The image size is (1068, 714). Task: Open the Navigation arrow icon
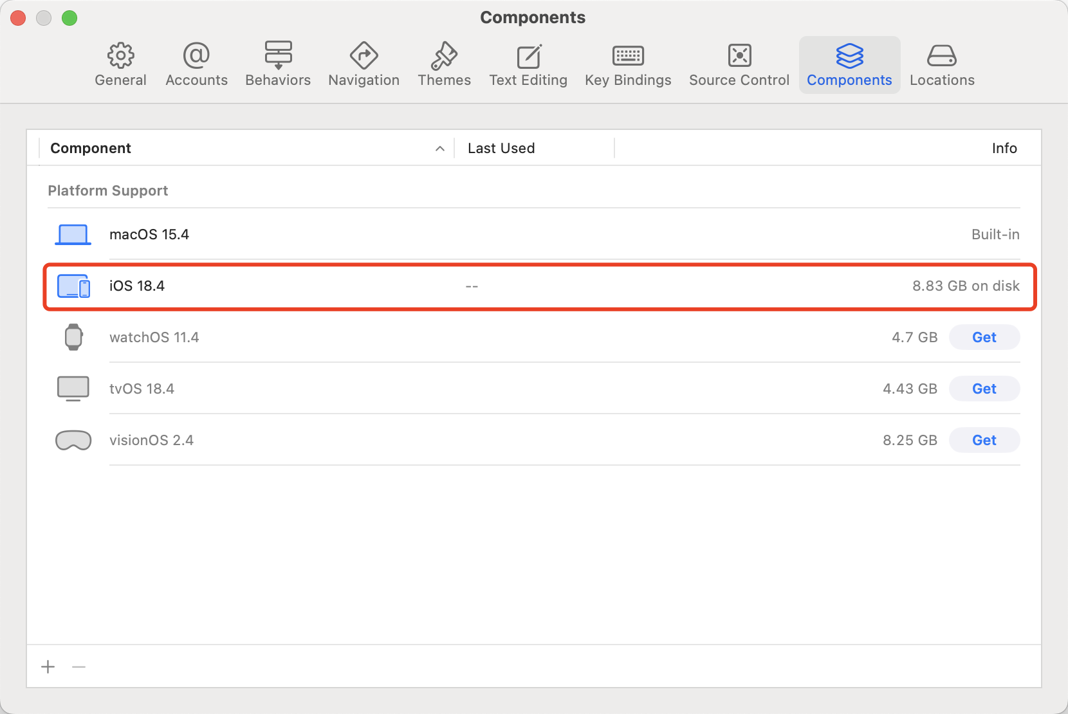click(364, 56)
